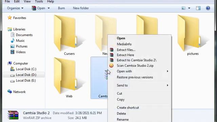Screen dimensions: 217x122
Task: Click the Pictures library icon
Action: coord(13,46)
